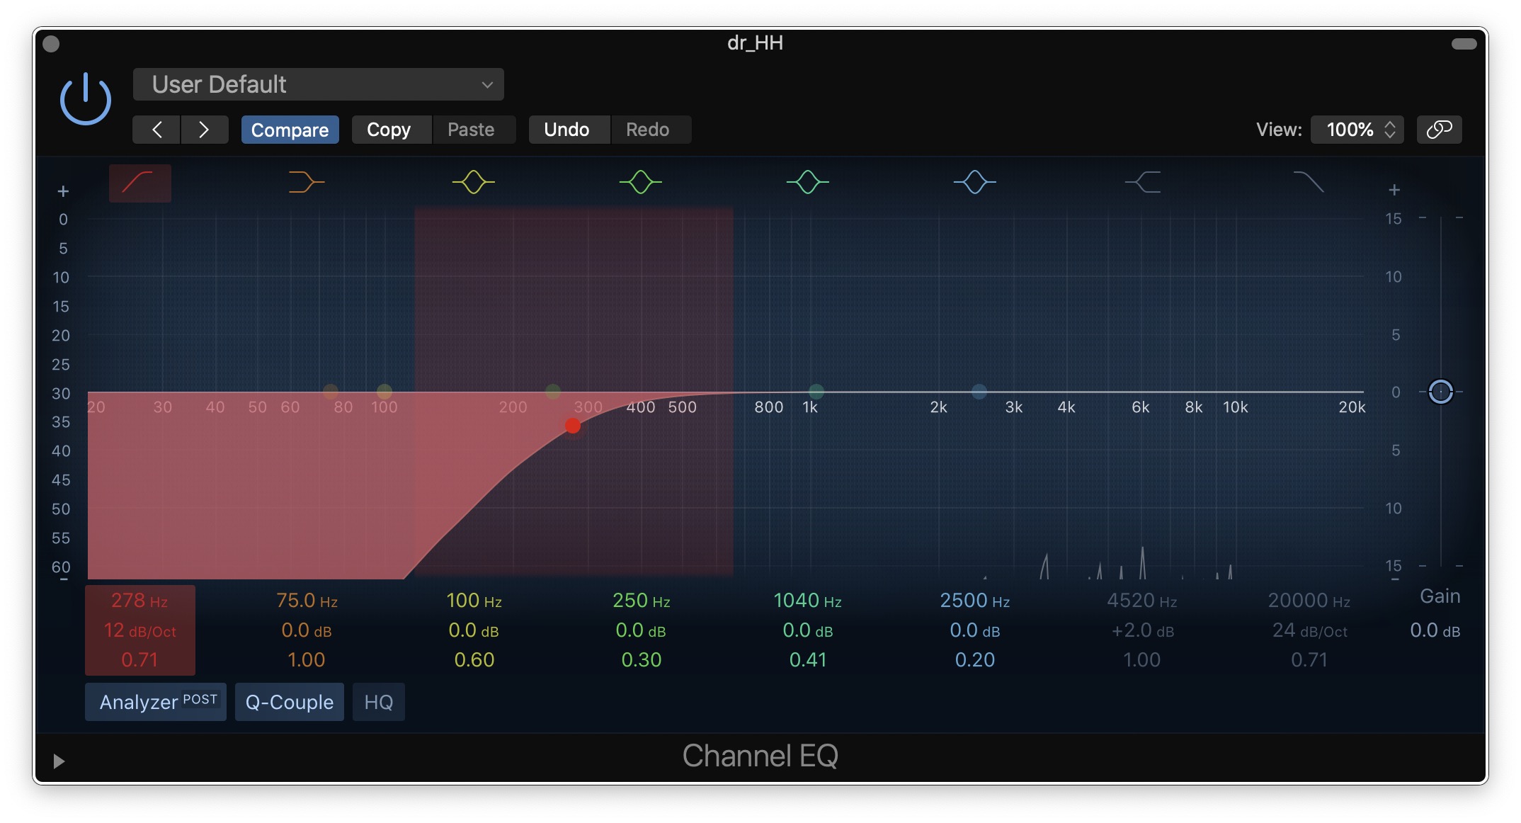Enable HQ mode

click(378, 702)
